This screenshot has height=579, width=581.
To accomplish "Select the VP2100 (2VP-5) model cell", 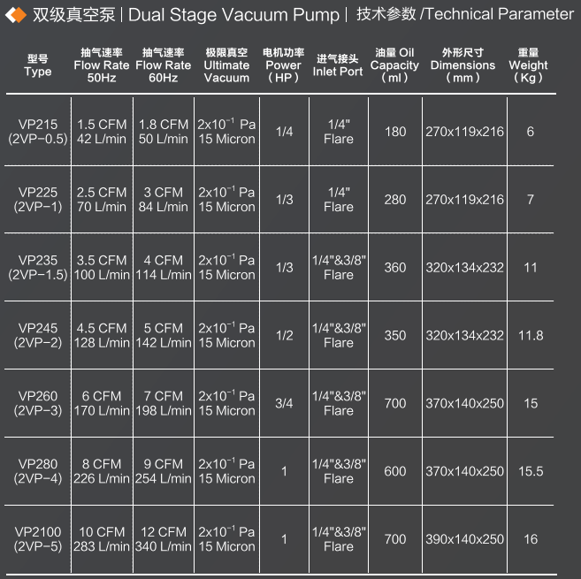I will 38,539.
